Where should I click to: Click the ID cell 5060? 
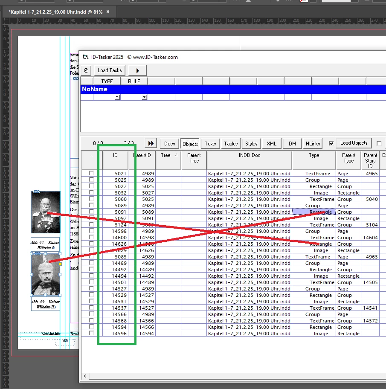(115, 199)
